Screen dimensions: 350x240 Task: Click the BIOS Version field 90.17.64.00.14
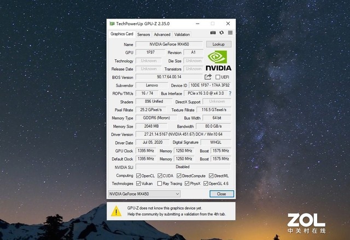point(169,77)
